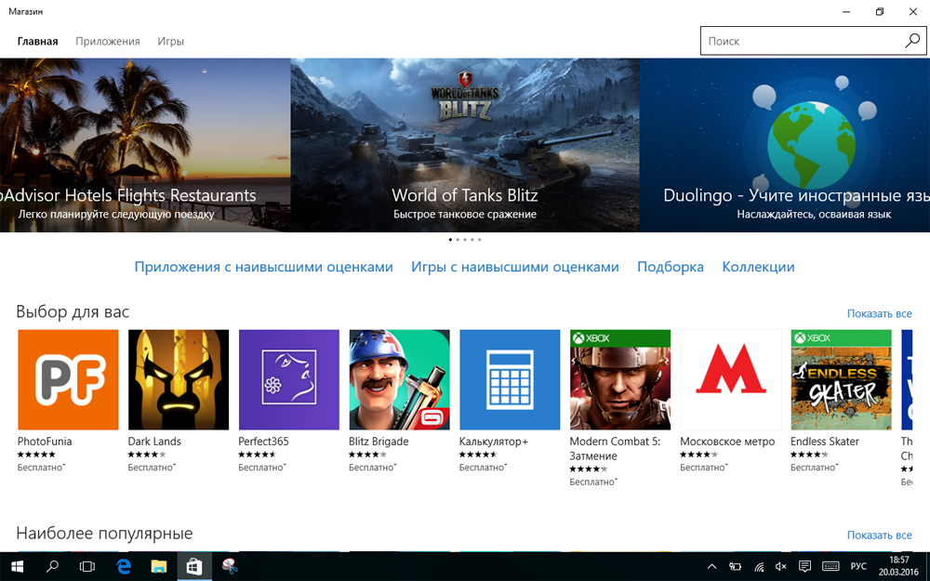
Task: Open the Blitz Brigade game icon
Action: (399, 379)
